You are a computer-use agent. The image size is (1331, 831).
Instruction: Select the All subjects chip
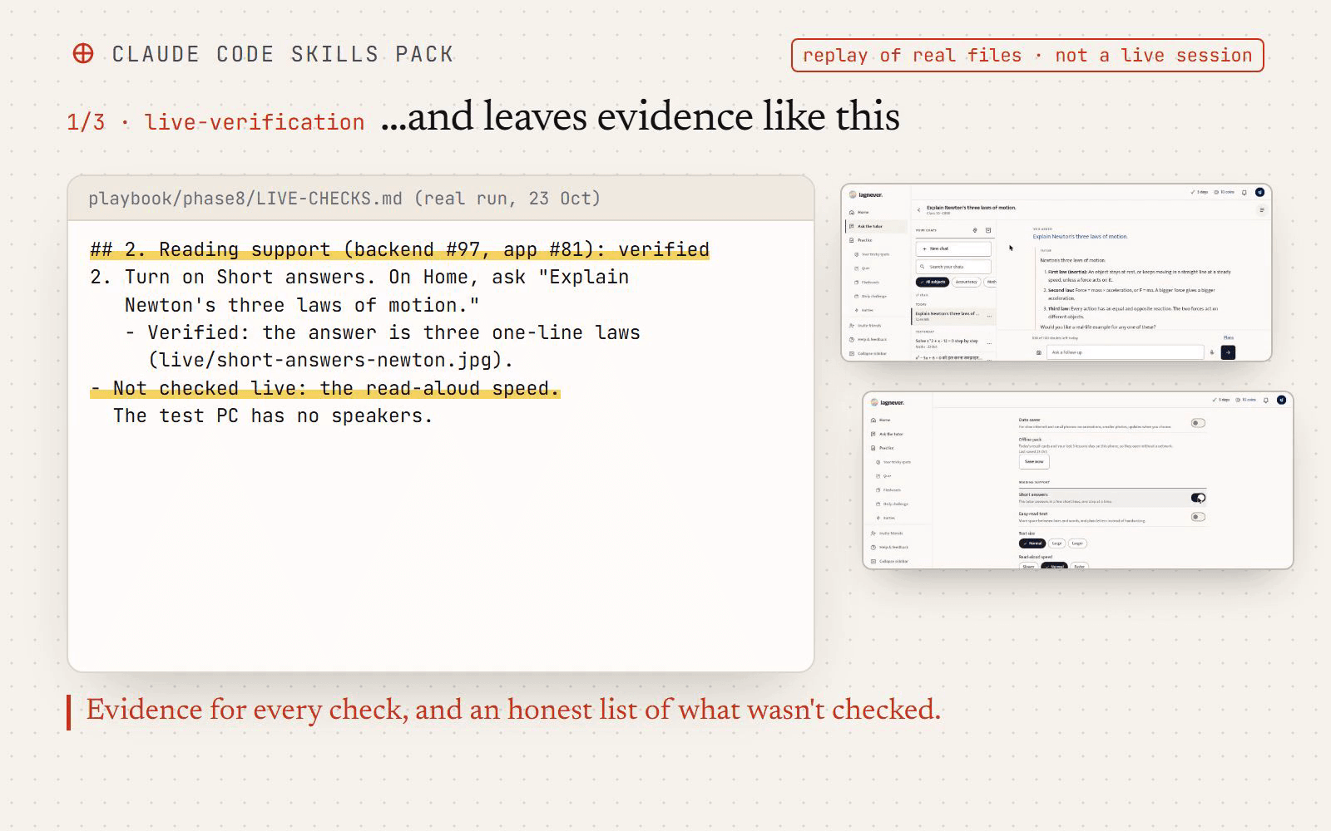tap(933, 282)
